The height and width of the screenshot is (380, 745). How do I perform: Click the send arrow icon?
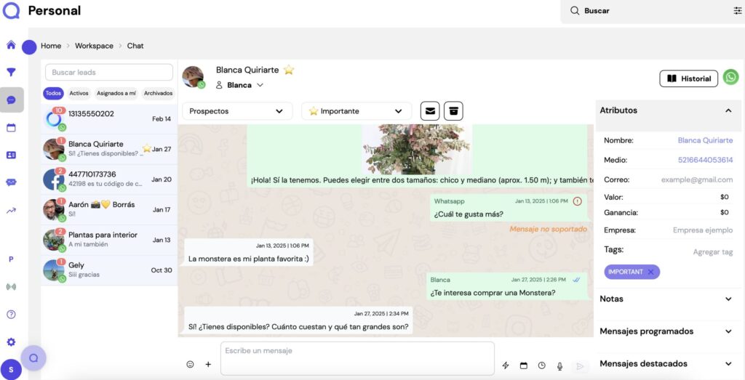tap(580, 365)
